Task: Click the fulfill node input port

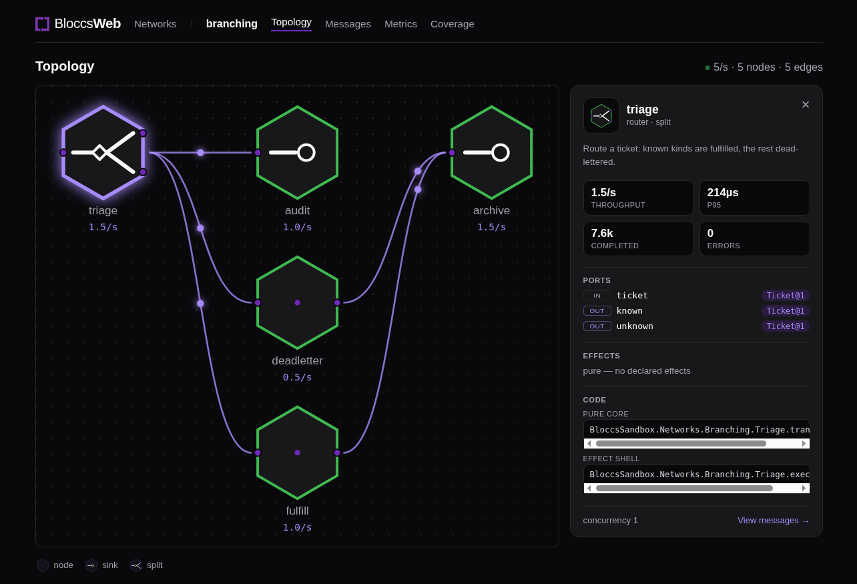Action: pyautogui.click(x=258, y=453)
